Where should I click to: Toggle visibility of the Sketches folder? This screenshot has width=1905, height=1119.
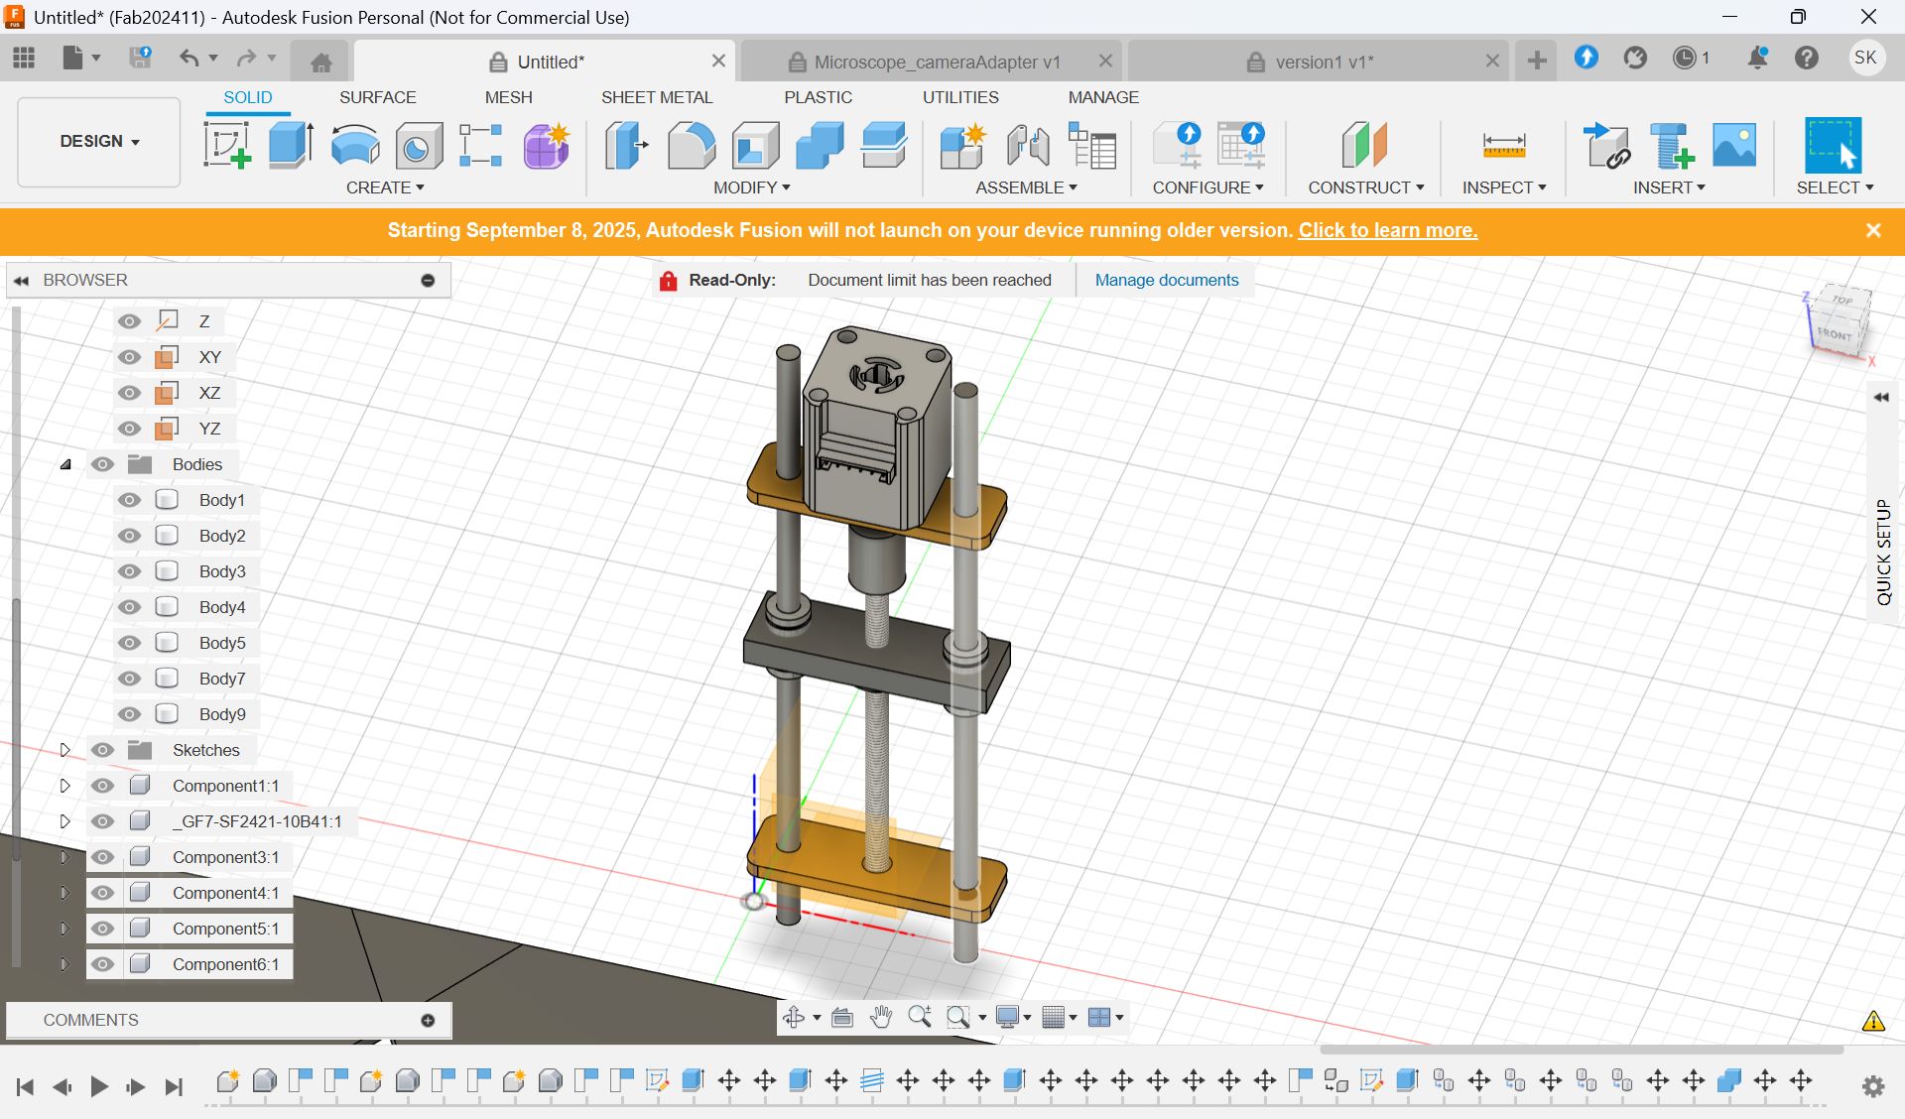102,750
